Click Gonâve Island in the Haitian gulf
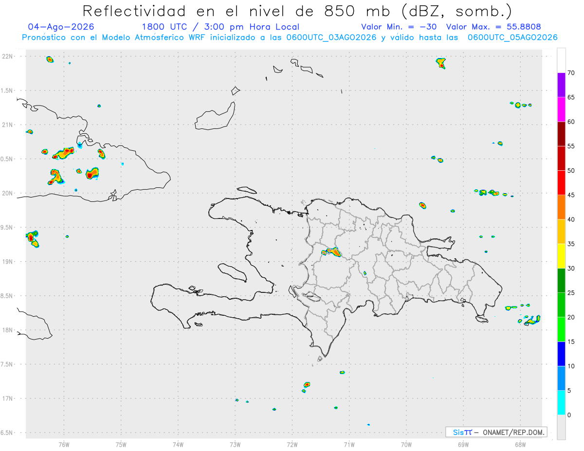 232,272
